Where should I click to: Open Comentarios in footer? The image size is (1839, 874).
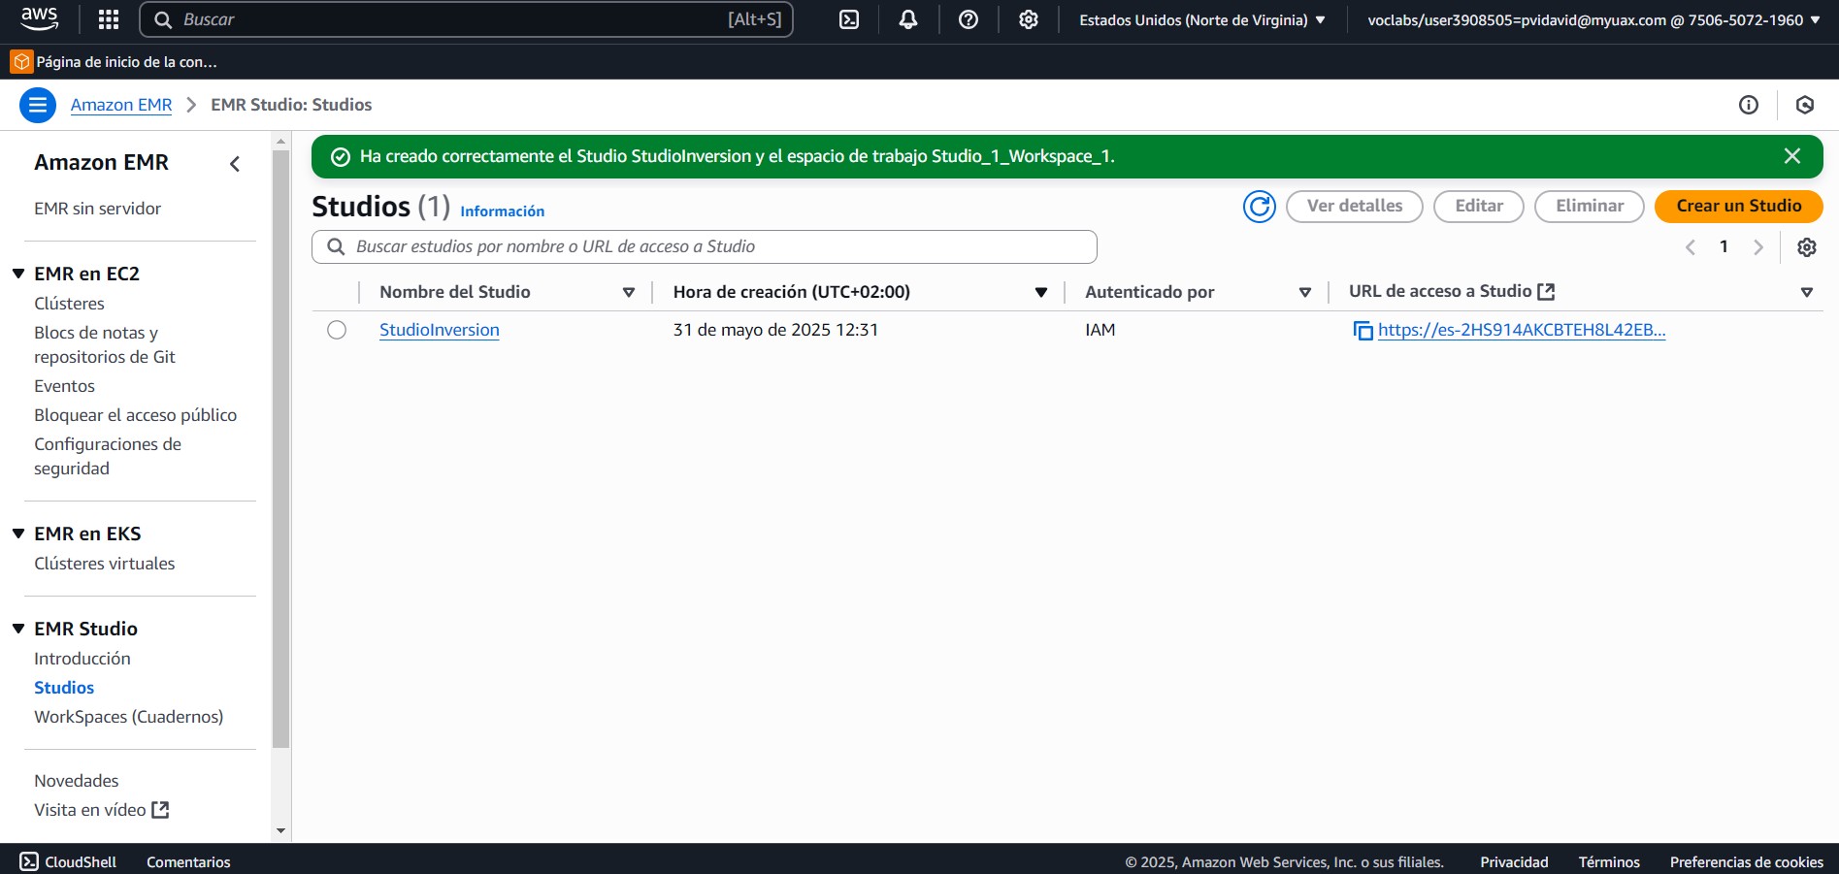click(188, 861)
